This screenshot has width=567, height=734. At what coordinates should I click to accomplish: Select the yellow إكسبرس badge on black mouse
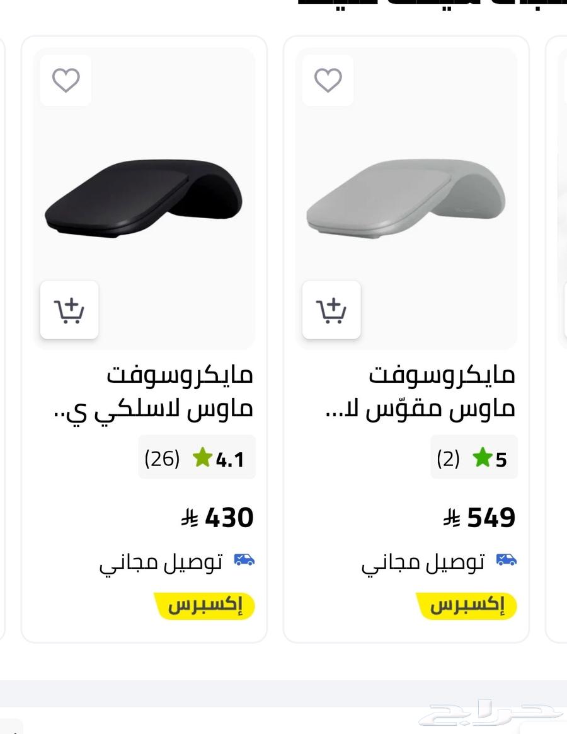[x=204, y=606]
